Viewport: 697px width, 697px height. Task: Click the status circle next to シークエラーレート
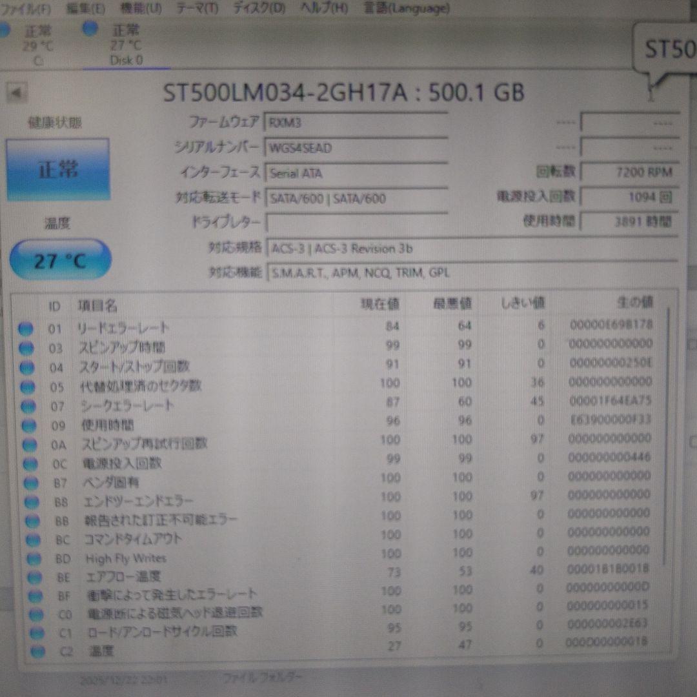pyautogui.click(x=27, y=407)
